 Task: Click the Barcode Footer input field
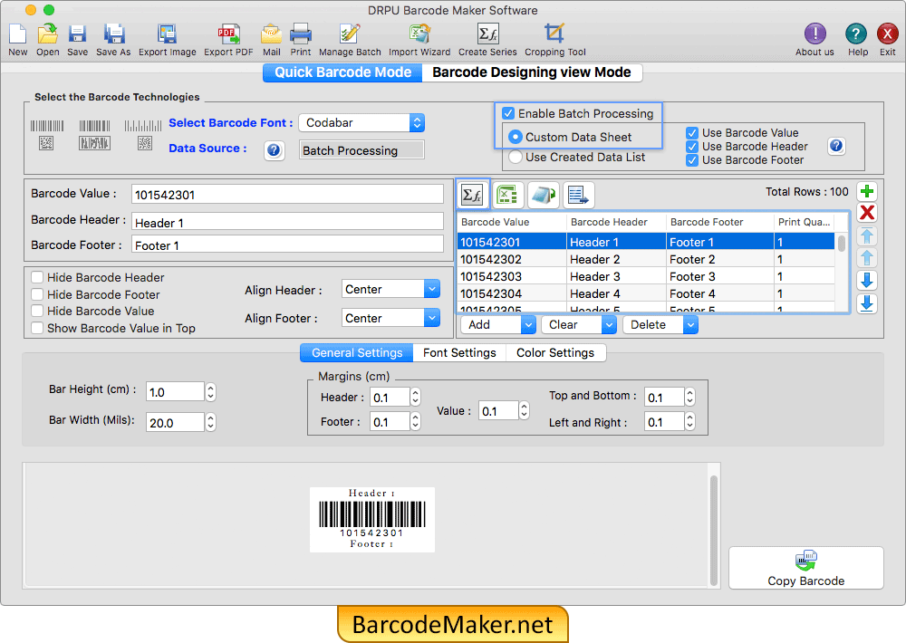click(x=287, y=245)
